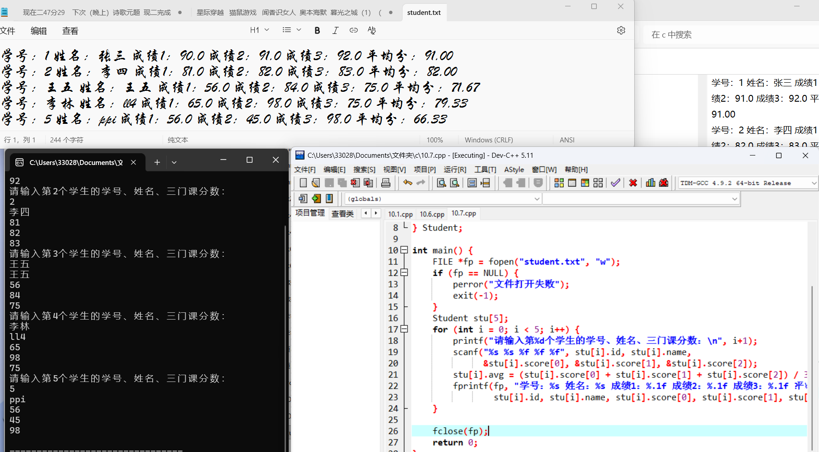Open the 编辑 menu in Notepad

pyautogui.click(x=38, y=31)
